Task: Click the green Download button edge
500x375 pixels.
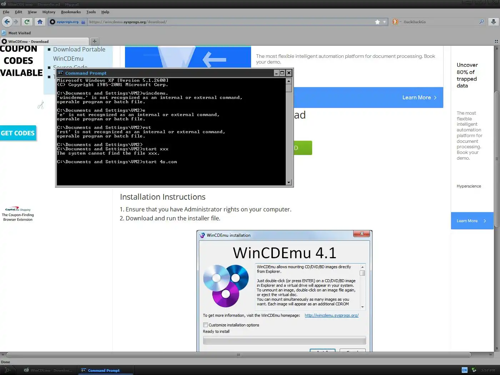Action: 303,148
